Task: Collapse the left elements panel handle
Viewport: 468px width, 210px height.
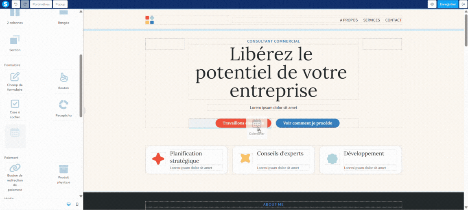Action: point(85,111)
